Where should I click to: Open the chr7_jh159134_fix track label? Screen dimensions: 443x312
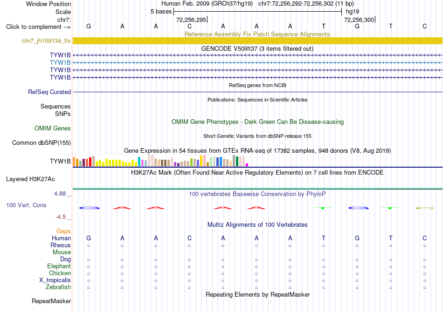46,41
